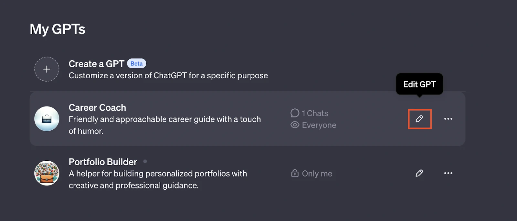
Task: Click the Only me visibility label
Action: 317,174
